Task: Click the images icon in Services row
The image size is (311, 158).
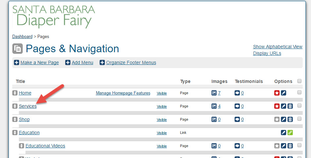Action: [x=214, y=106]
